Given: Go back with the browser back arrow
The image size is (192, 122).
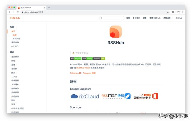Looking at the screenshot, I should click(x=10, y=12).
